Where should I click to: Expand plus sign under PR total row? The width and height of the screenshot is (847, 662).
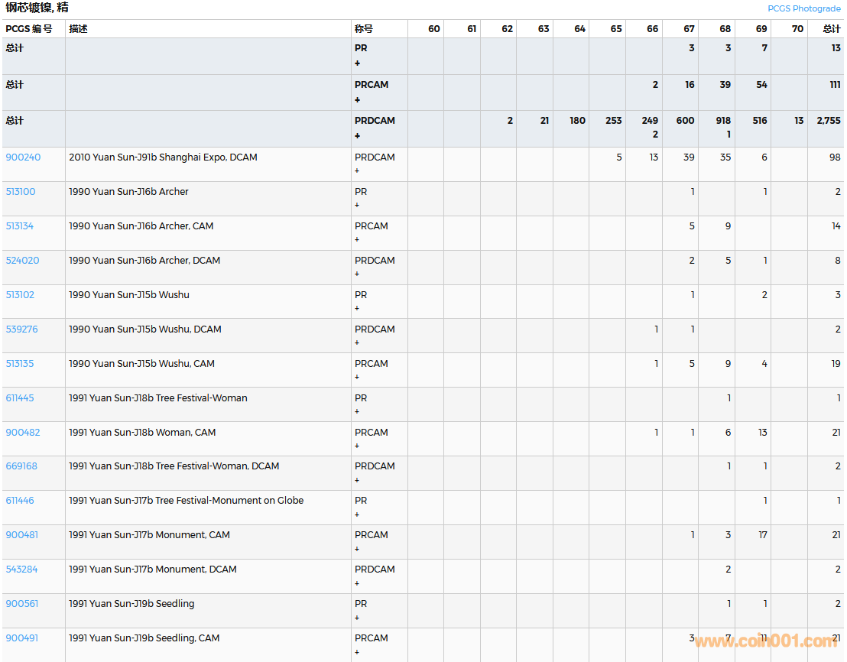(357, 63)
